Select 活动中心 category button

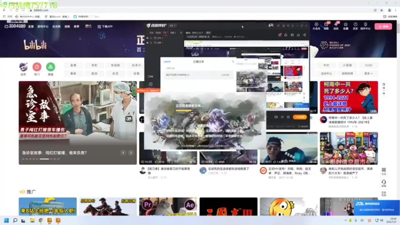[326, 73]
